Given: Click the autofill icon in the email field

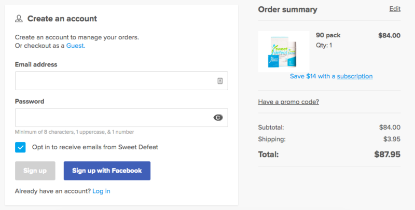Looking at the screenshot, I should (x=220, y=81).
